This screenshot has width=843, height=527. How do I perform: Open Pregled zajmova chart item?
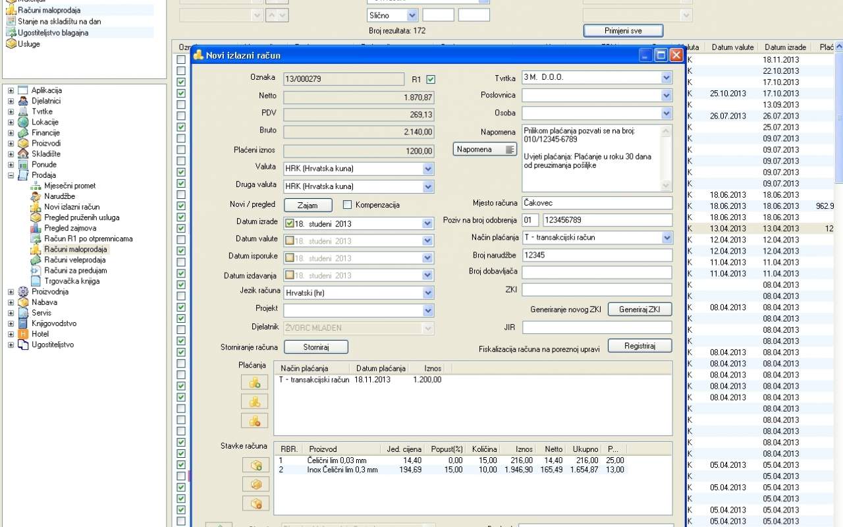(x=70, y=228)
